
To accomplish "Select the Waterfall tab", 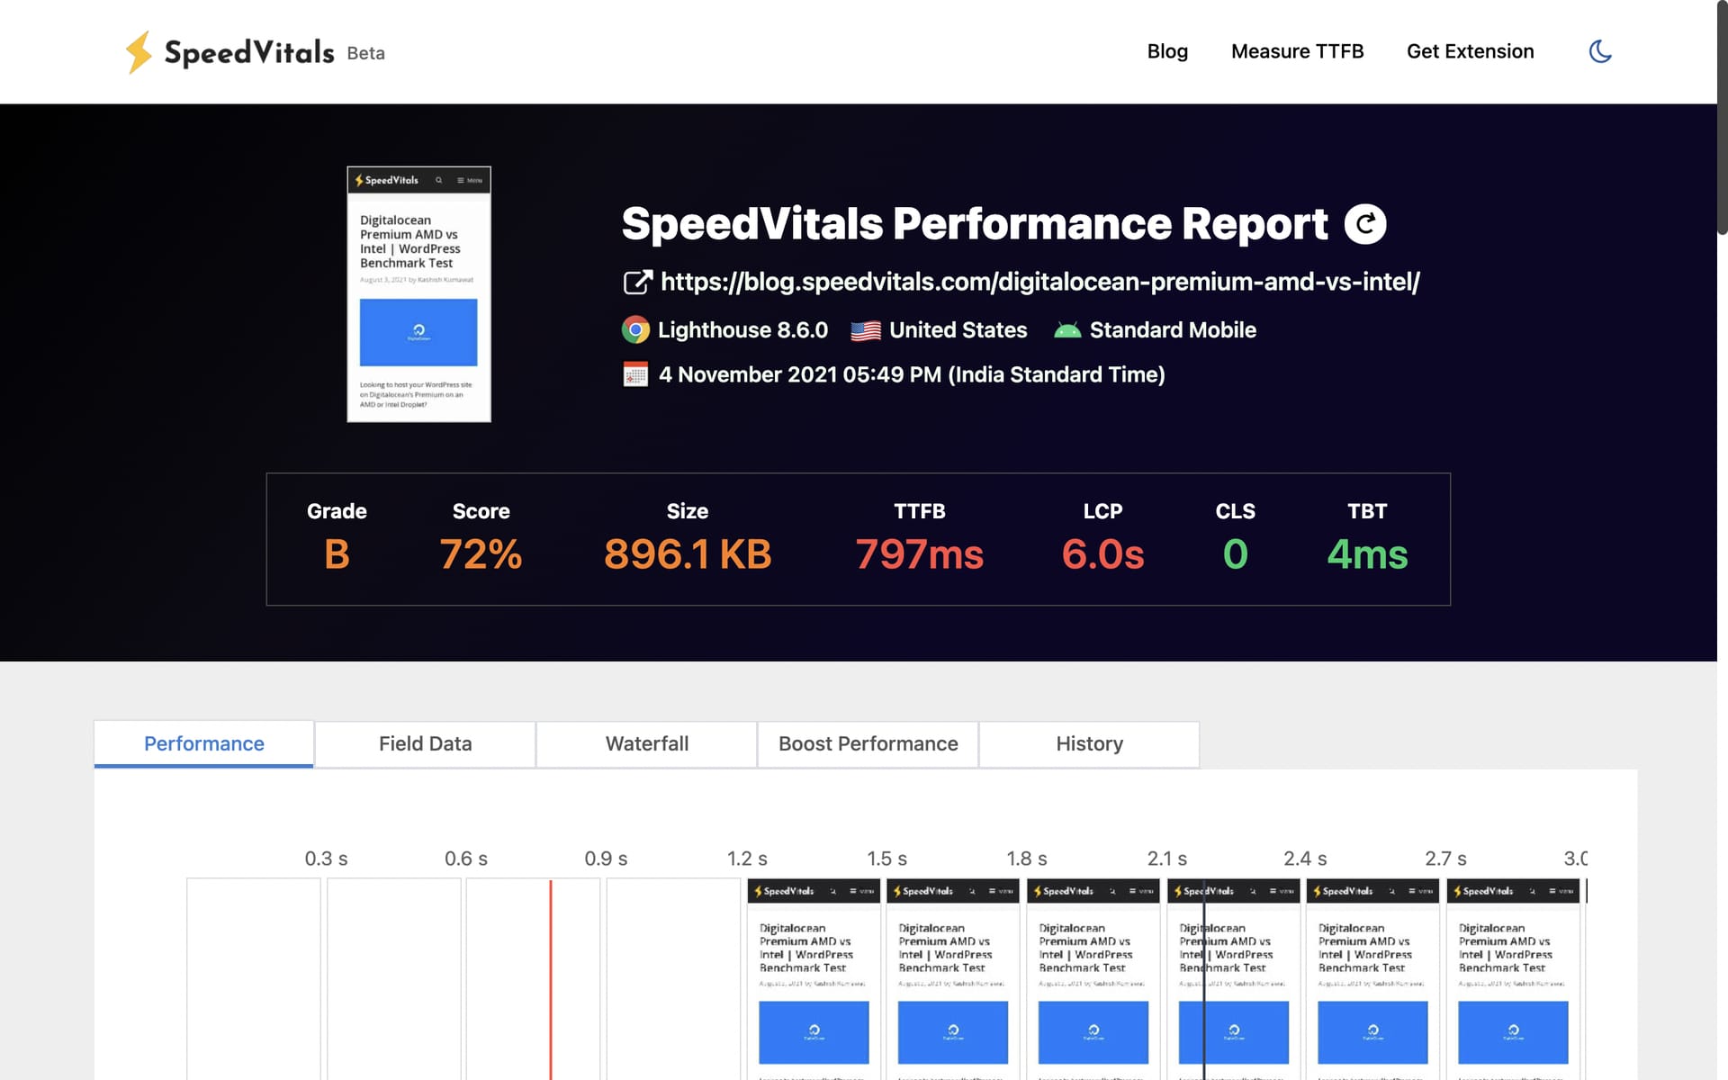I will pyautogui.click(x=645, y=744).
